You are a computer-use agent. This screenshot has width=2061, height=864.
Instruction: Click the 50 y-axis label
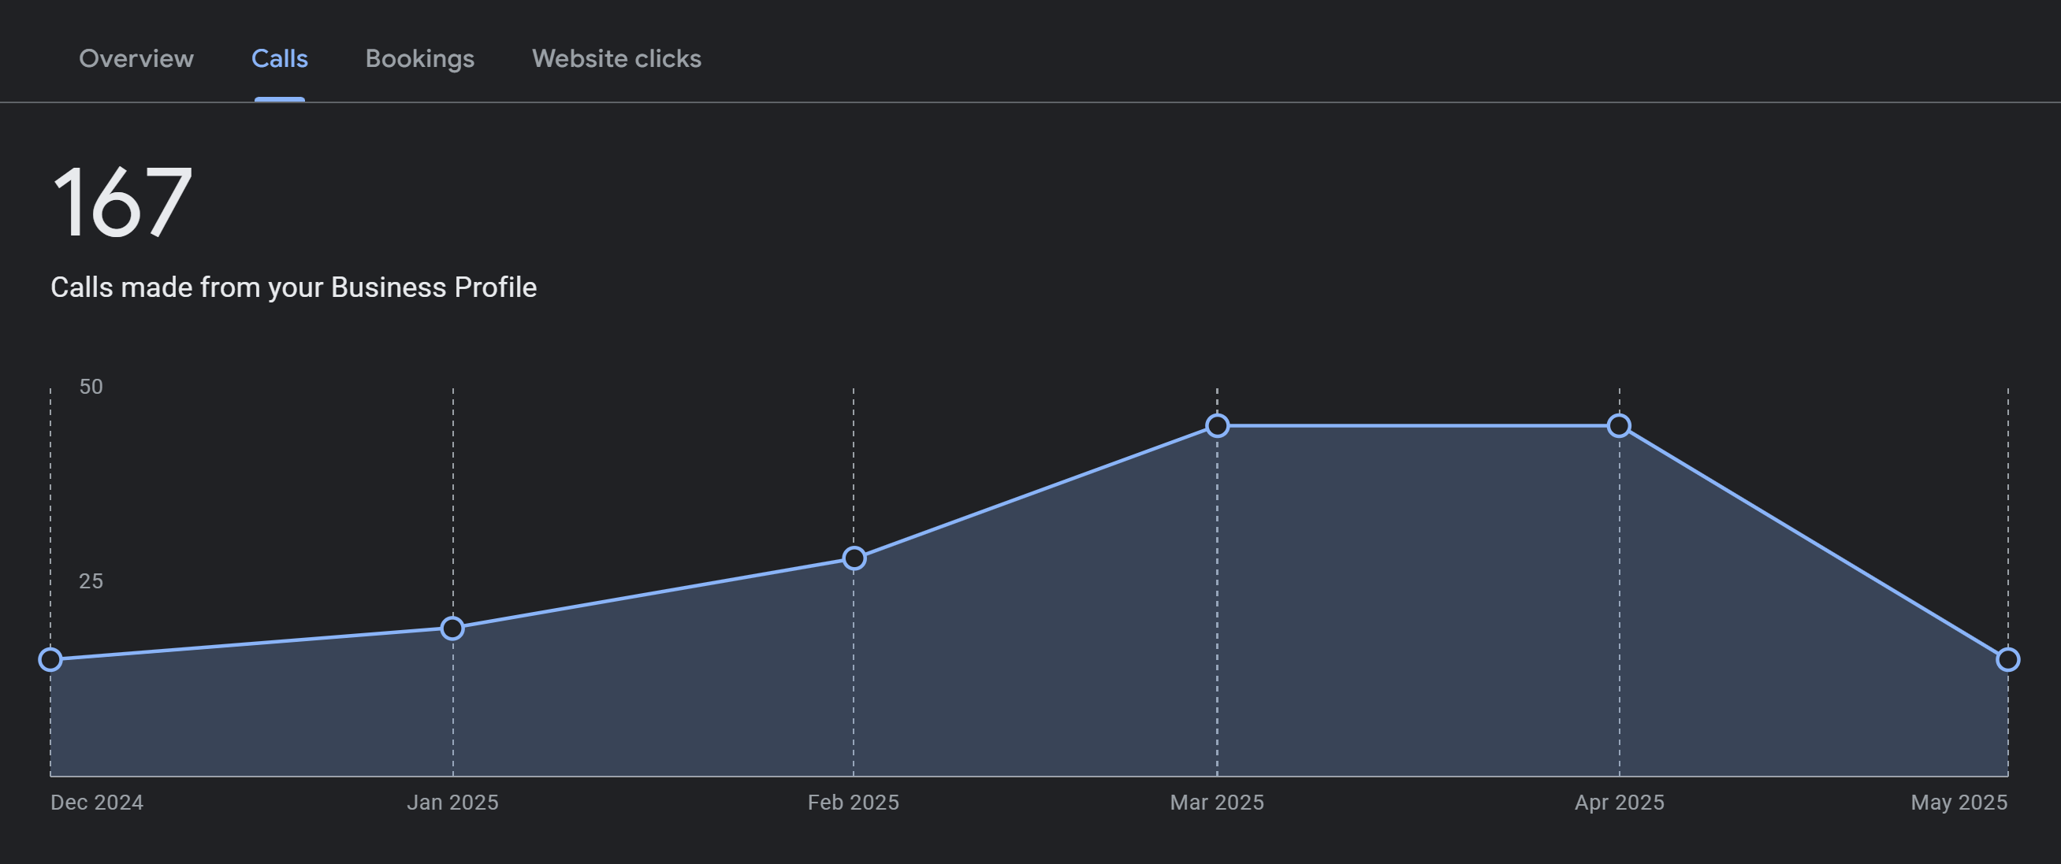click(91, 387)
